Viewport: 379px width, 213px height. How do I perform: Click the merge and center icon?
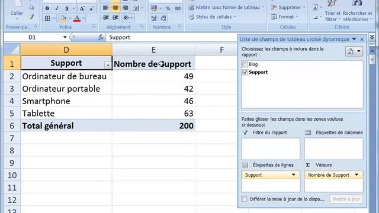[x=136, y=8]
